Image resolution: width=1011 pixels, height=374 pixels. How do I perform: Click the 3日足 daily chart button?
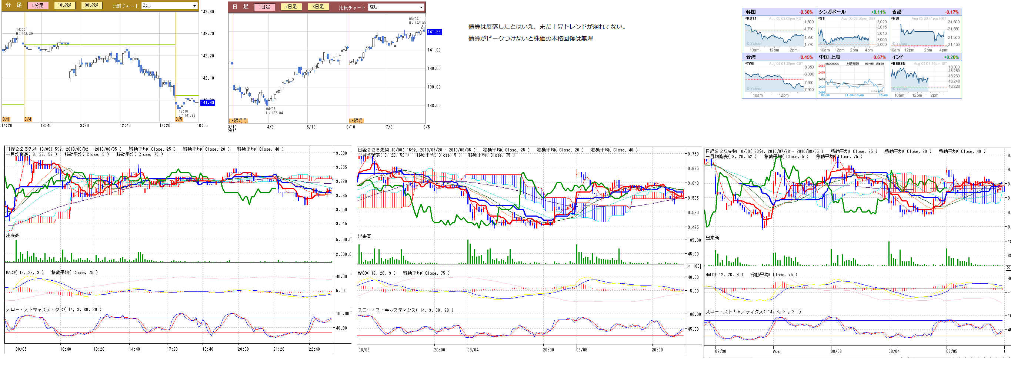[318, 7]
